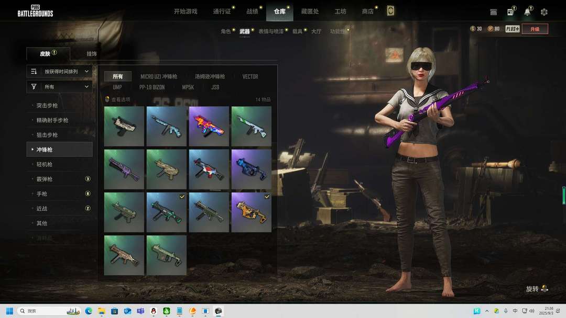
Task: Switch to the 载具 sub-tab
Action: (x=298, y=31)
